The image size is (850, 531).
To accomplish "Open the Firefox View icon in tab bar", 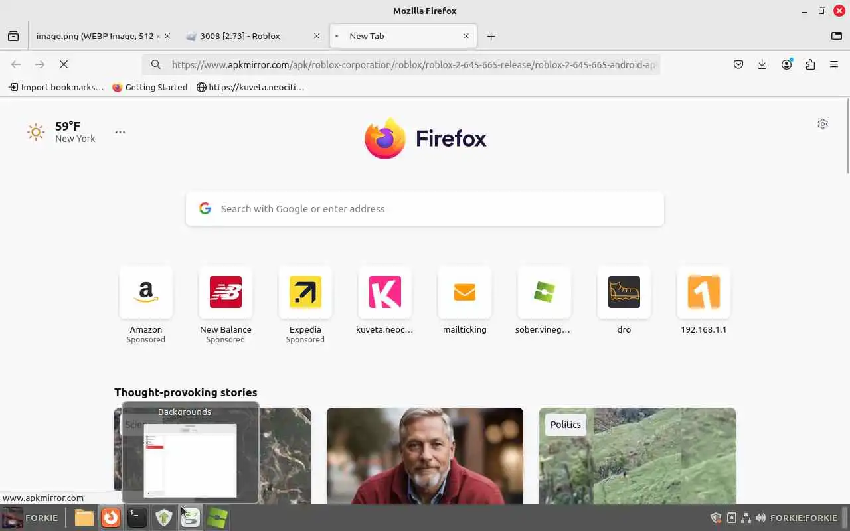I will coord(13,36).
